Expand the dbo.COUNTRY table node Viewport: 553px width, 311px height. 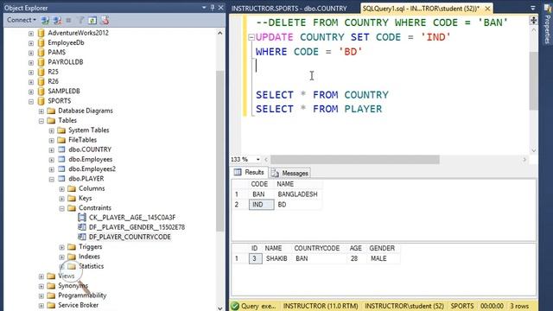tap(52, 149)
